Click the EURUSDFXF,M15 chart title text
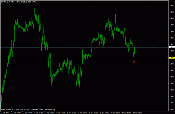Viewport: 175px width, 114px height. click(8, 2)
